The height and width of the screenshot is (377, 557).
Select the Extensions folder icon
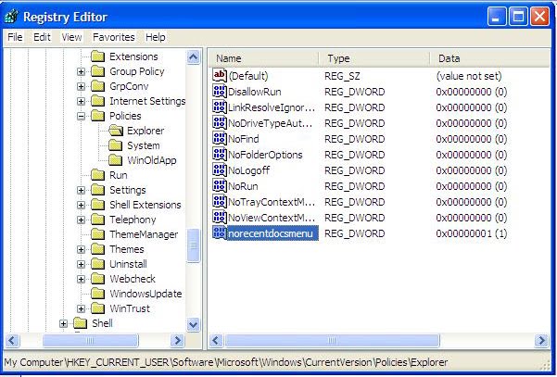point(97,57)
